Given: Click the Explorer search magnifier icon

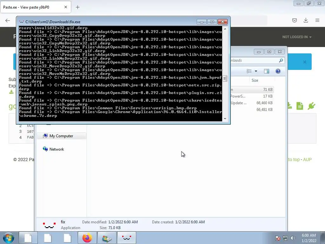Looking at the screenshot, I should pyautogui.click(x=281, y=60).
